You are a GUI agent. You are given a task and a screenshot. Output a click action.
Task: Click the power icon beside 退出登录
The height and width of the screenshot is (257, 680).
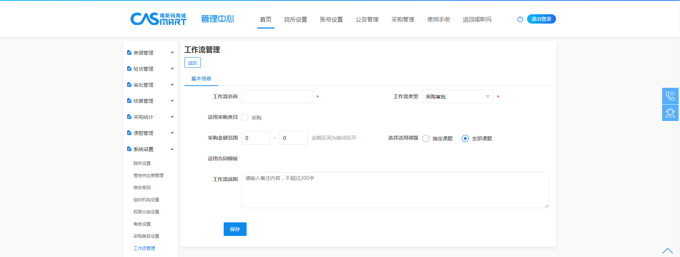pos(520,19)
